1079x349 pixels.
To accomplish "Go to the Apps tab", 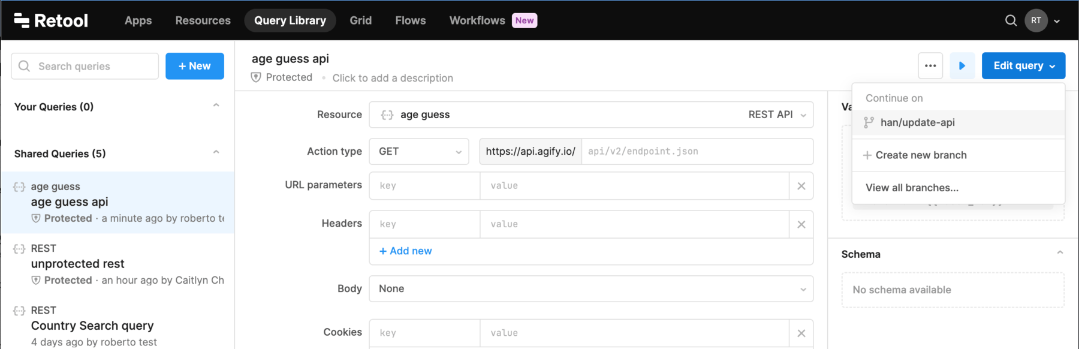I will click(138, 20).
